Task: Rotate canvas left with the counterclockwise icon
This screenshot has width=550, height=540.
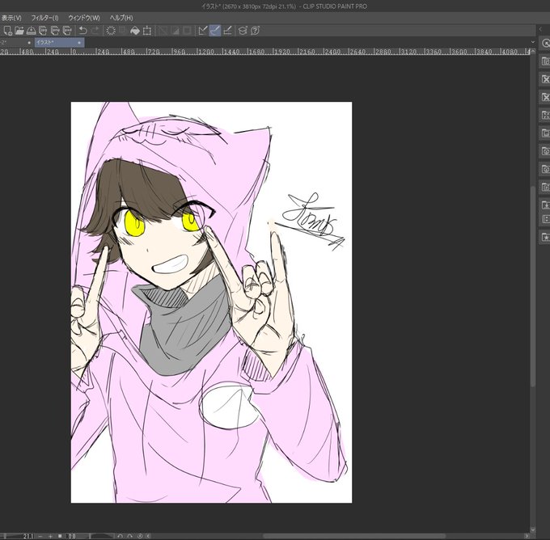Action: coord(120,536)
